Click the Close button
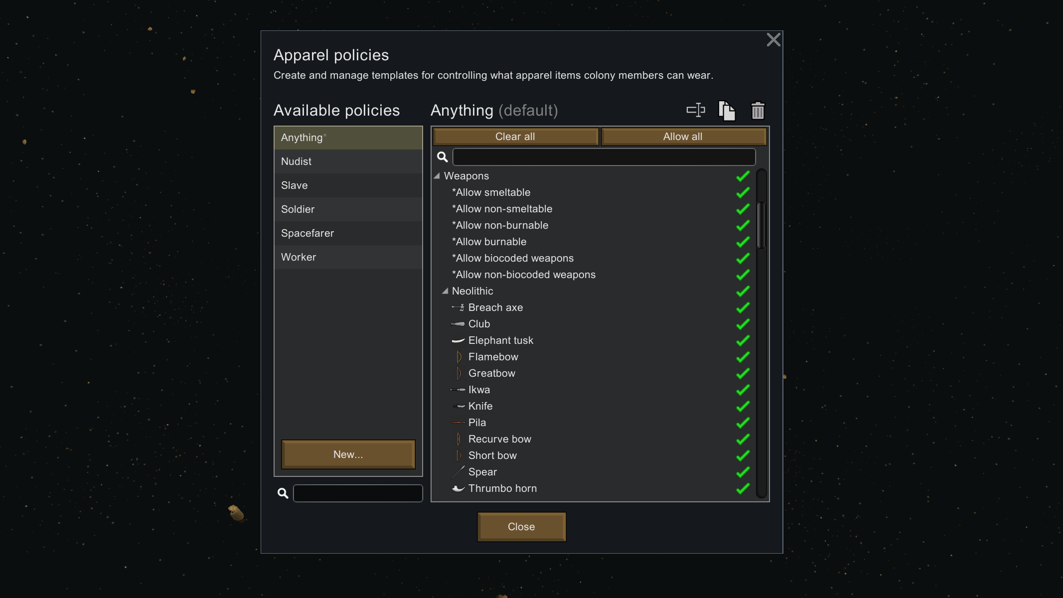1063x598 pixels. [521, 527]
